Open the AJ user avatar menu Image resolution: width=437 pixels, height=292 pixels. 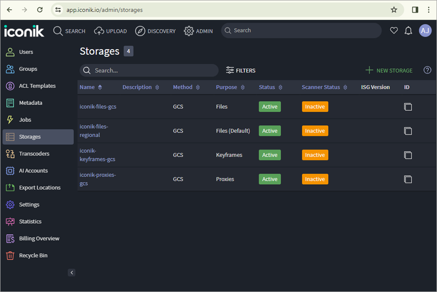coord(425,31)
